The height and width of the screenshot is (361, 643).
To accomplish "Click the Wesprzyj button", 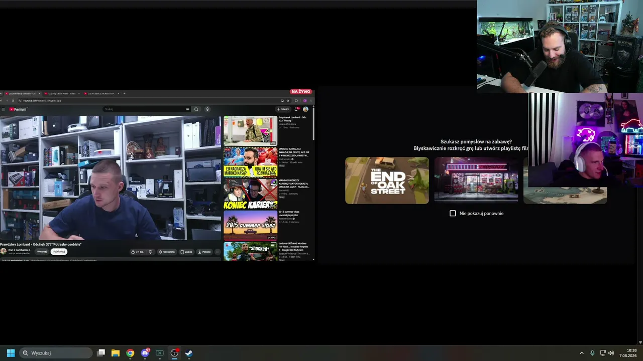I will [42, 252].
